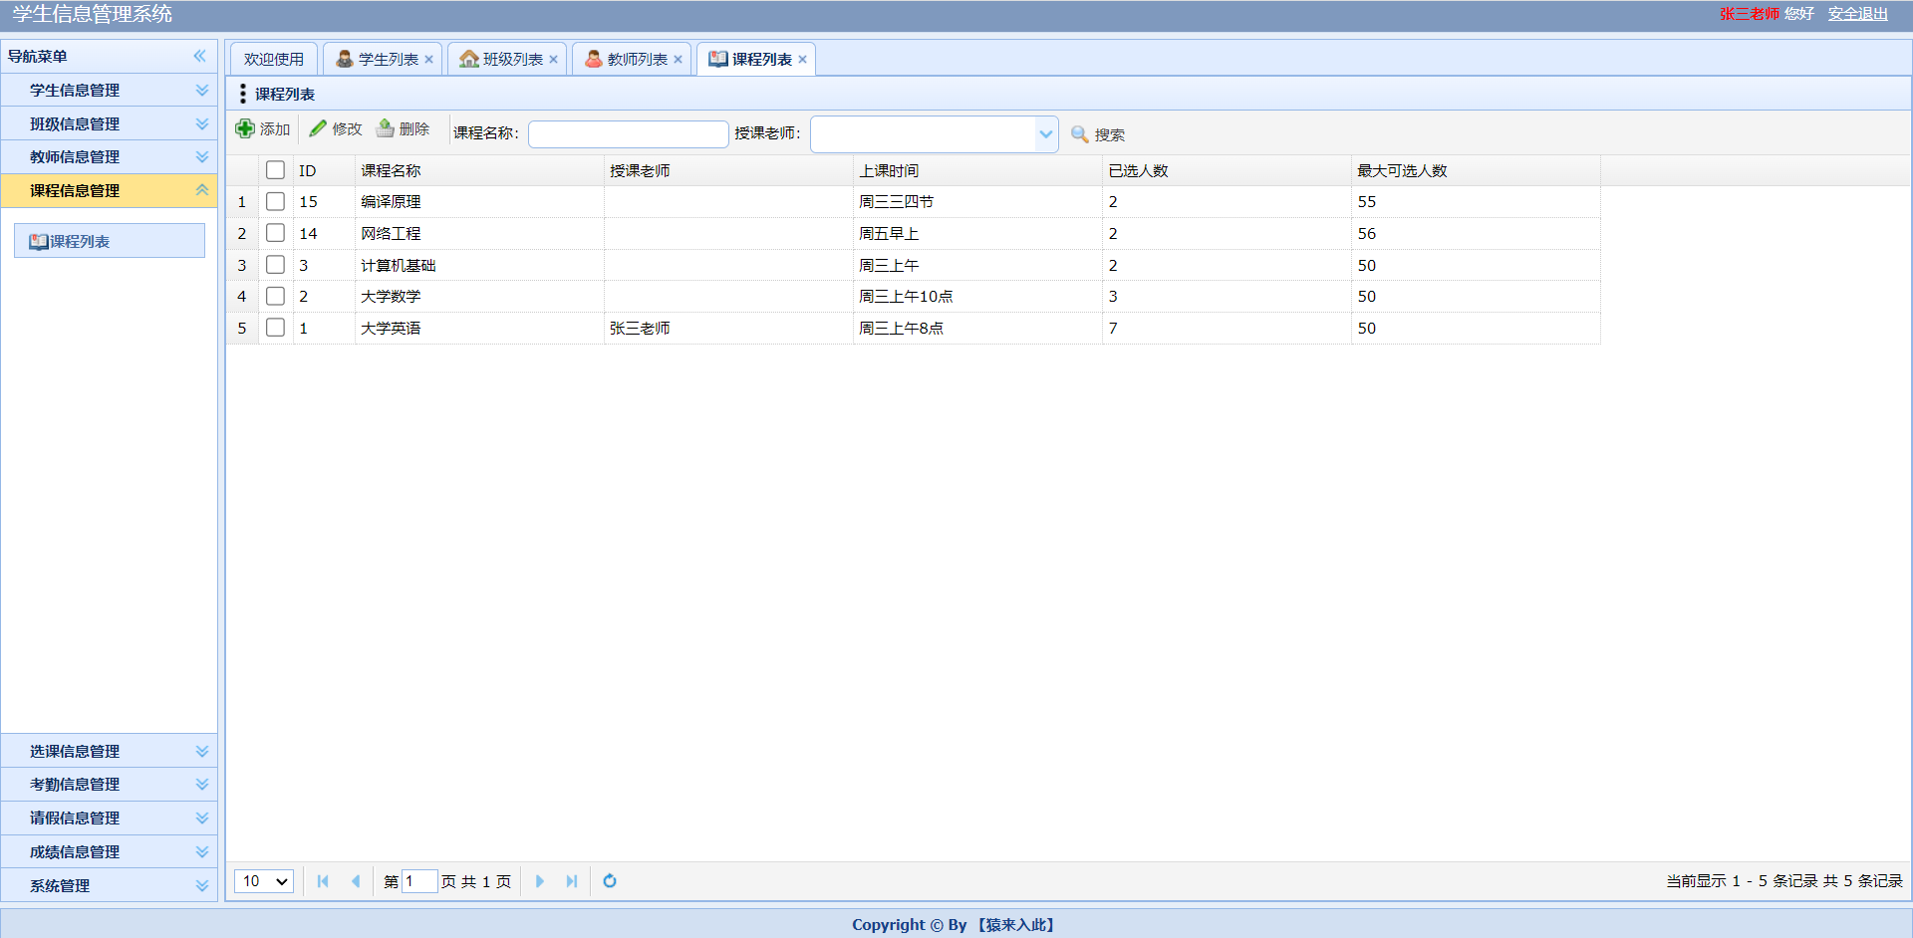Click the 修改 button label

[x=347, y=129]
